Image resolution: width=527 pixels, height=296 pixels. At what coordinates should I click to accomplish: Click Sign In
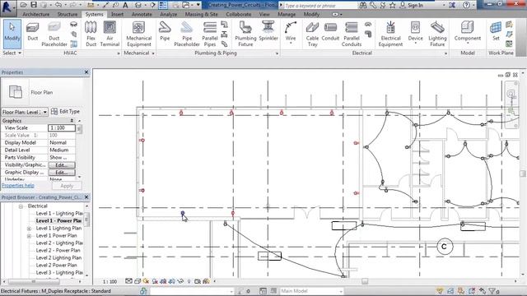pyautogui.click(x=415, y=6)
